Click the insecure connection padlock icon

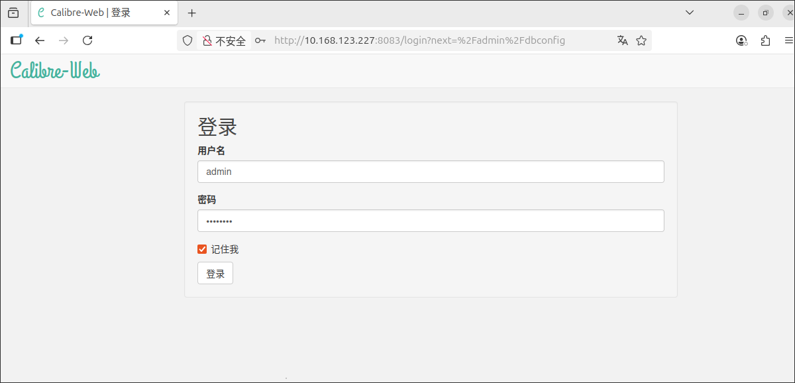207,40
